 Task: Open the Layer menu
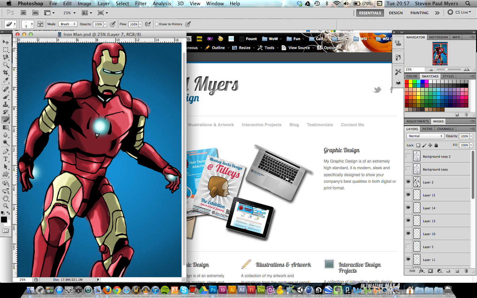tap(104, 4)
